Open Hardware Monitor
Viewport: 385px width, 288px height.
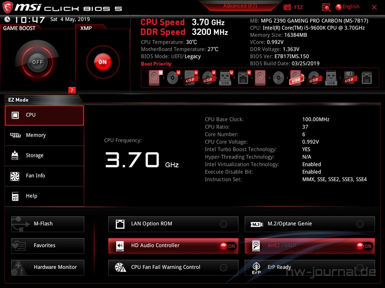[48, 267]
